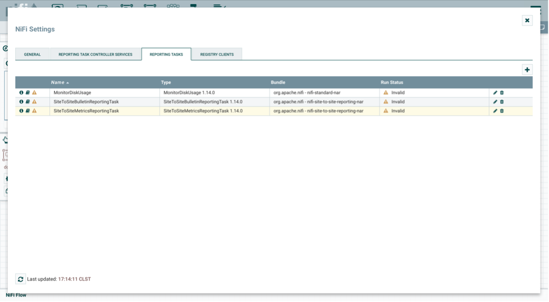Open Reporting Task Controller Services tab

[95, 54]
